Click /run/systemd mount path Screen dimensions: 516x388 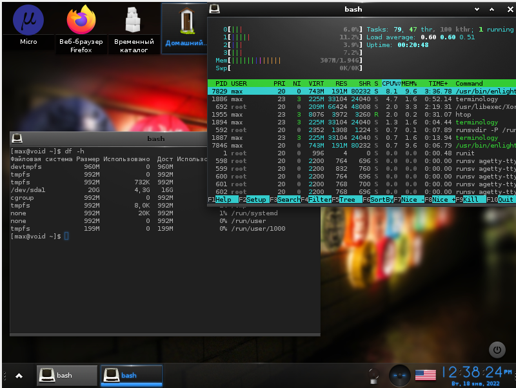pos(254,213)
